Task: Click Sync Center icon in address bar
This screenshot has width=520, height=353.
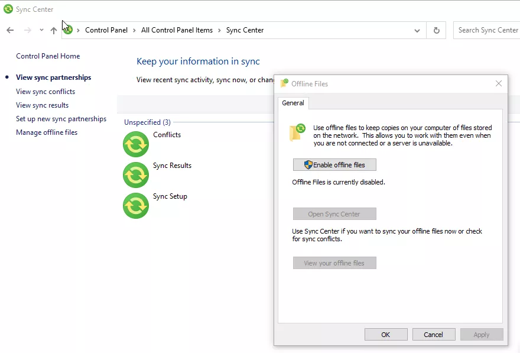Action: coord(68,30)
